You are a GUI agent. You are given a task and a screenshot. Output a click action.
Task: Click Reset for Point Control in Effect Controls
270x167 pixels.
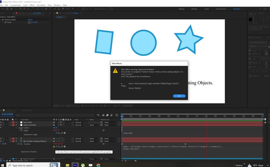[30, 20]
